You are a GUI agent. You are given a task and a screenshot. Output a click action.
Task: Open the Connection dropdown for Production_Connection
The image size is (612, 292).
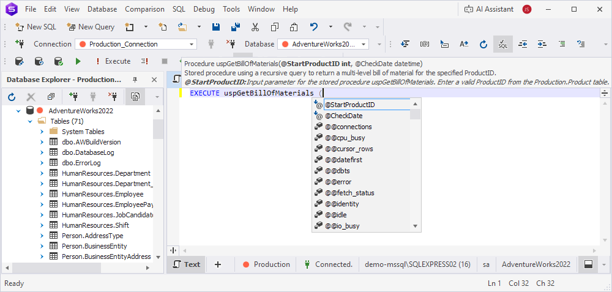pyautogui.click(x=192, y=44)
